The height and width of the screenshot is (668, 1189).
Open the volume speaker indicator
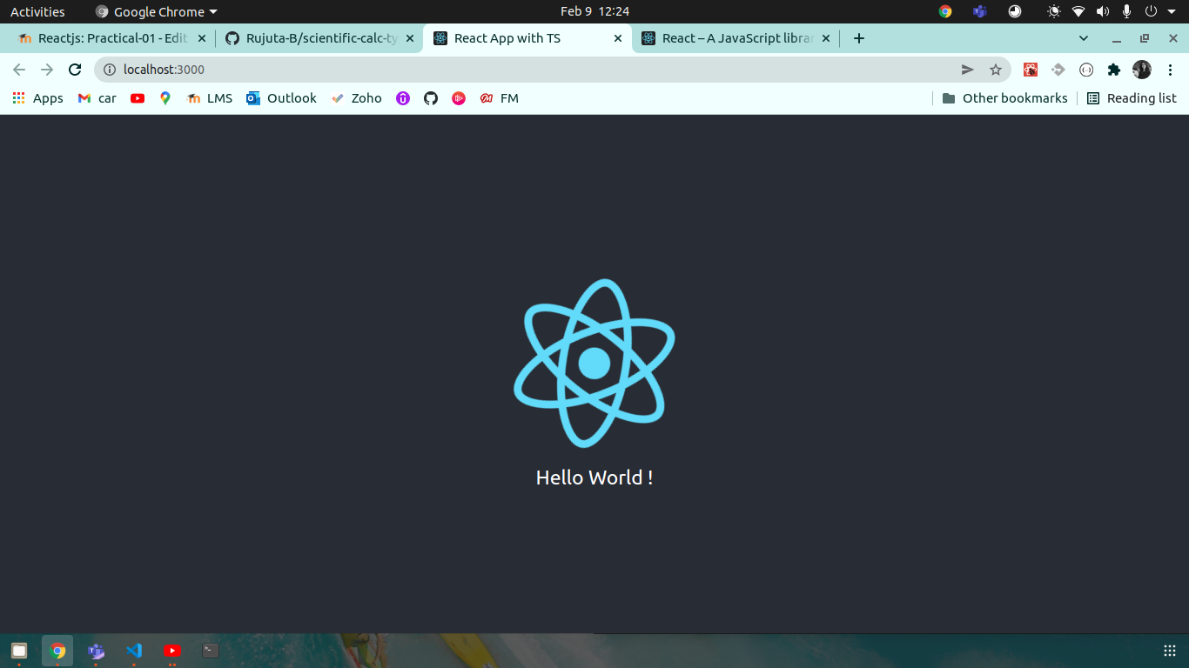pyautogui.click(x=1103, y=11)
